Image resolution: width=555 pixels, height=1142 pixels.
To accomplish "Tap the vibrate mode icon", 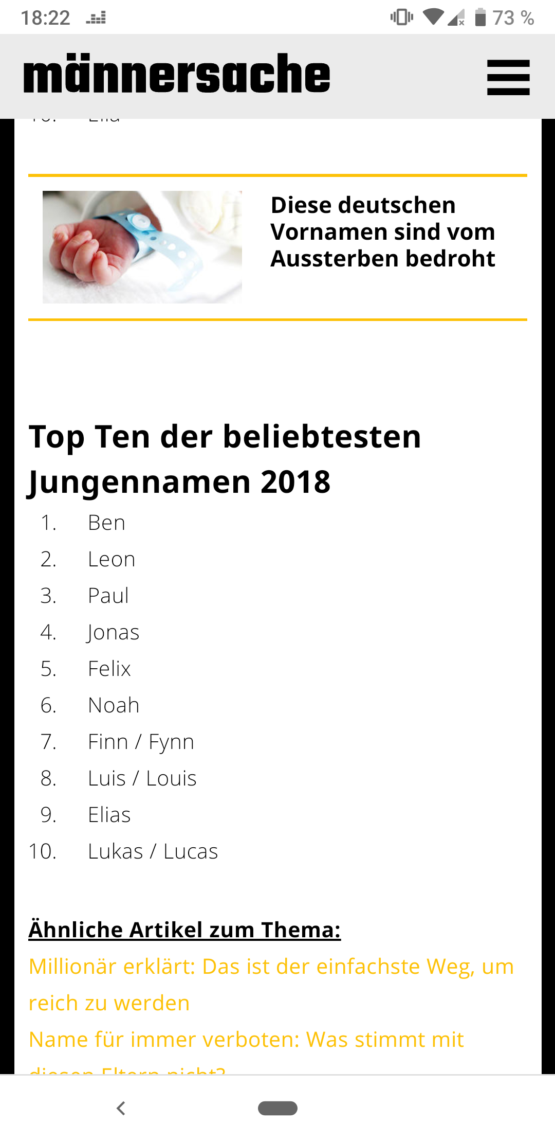I will [401, 17].
